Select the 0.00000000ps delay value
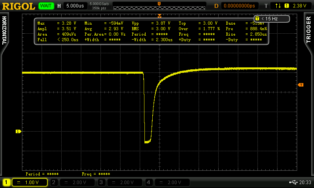The image size is (314, 188). (x=239, y=6)
